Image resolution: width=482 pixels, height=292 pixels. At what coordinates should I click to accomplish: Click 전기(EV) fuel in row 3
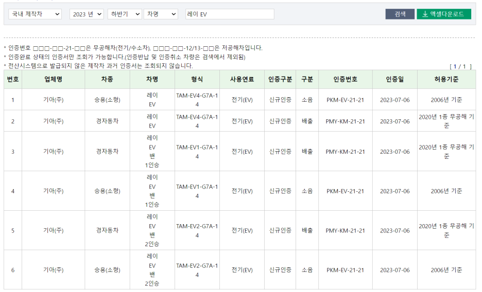point(242,152)
